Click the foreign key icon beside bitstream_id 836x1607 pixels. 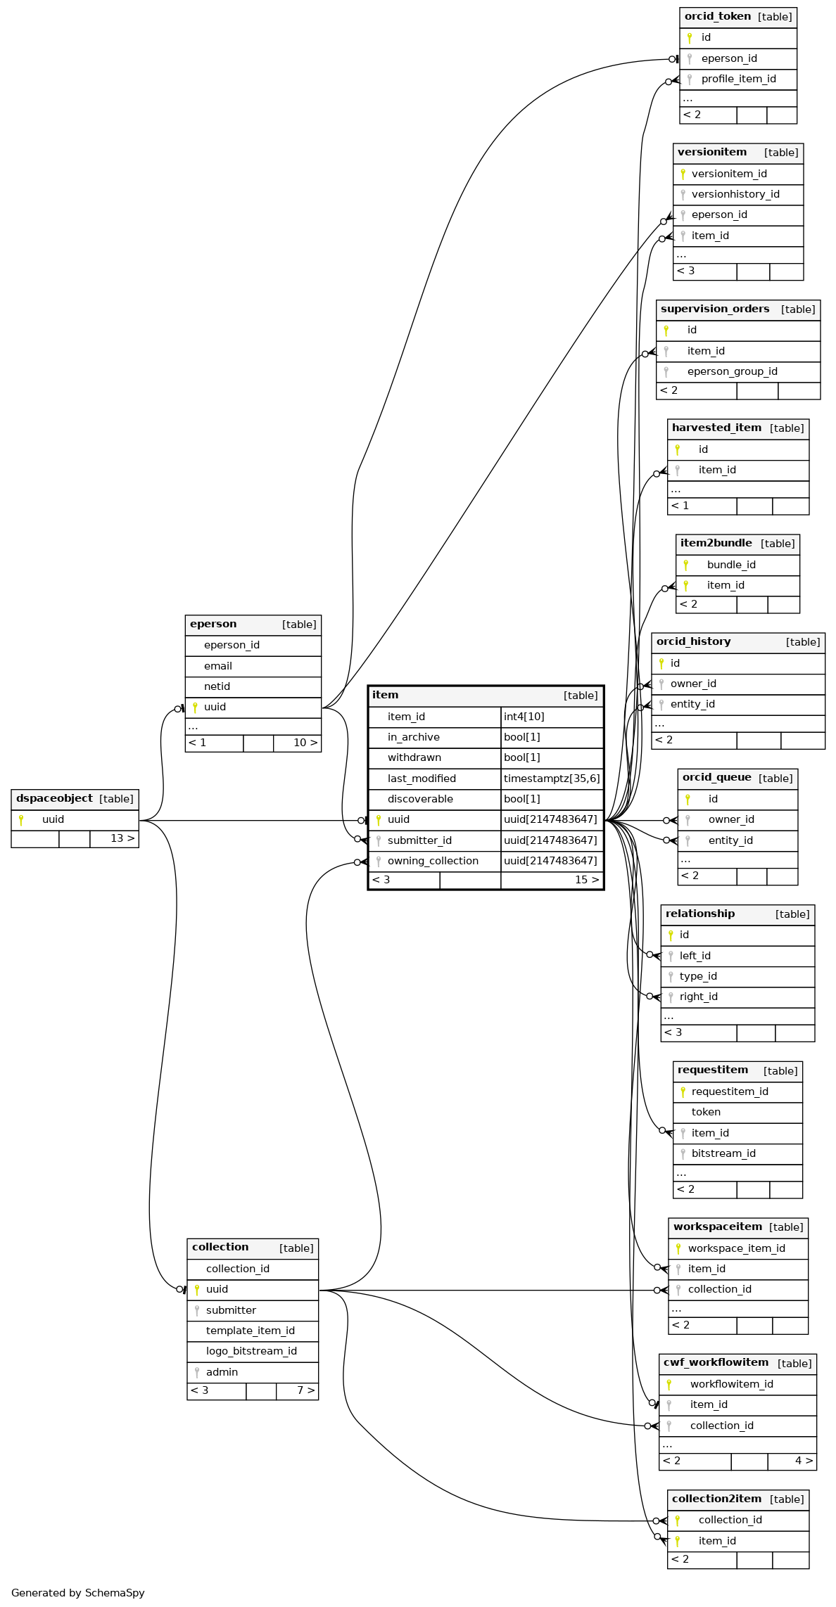coord(683,1153)
